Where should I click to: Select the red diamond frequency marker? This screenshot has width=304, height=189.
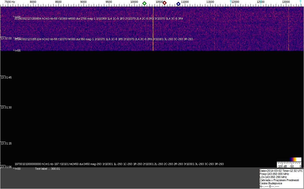point(165,3)
